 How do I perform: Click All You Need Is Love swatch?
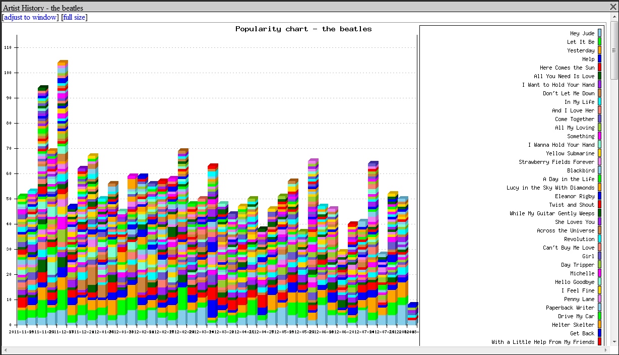click(x=599, y=76)
